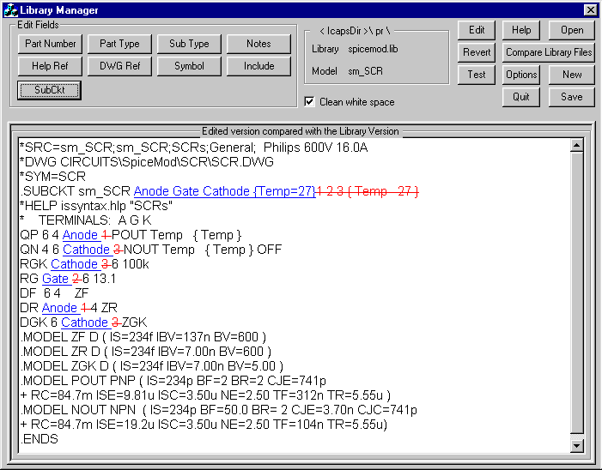This screenshot has width=602, height=470.
Task: Activate the SubCkt button
Action: [x=50, y=89]
